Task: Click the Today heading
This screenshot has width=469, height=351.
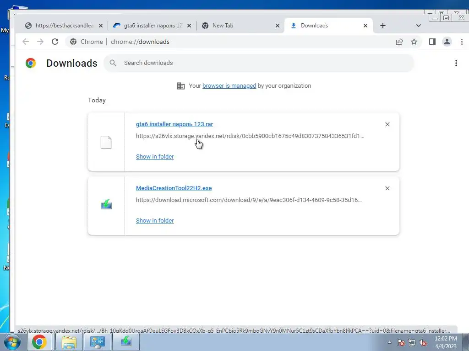Action: 97,100
